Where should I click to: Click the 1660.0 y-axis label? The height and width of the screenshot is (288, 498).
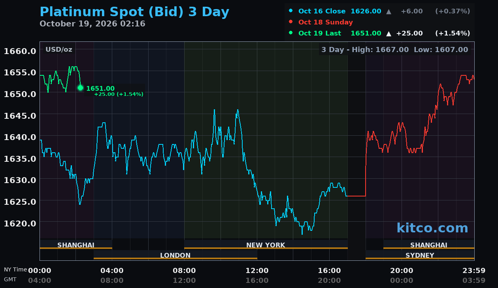point(20,51)
